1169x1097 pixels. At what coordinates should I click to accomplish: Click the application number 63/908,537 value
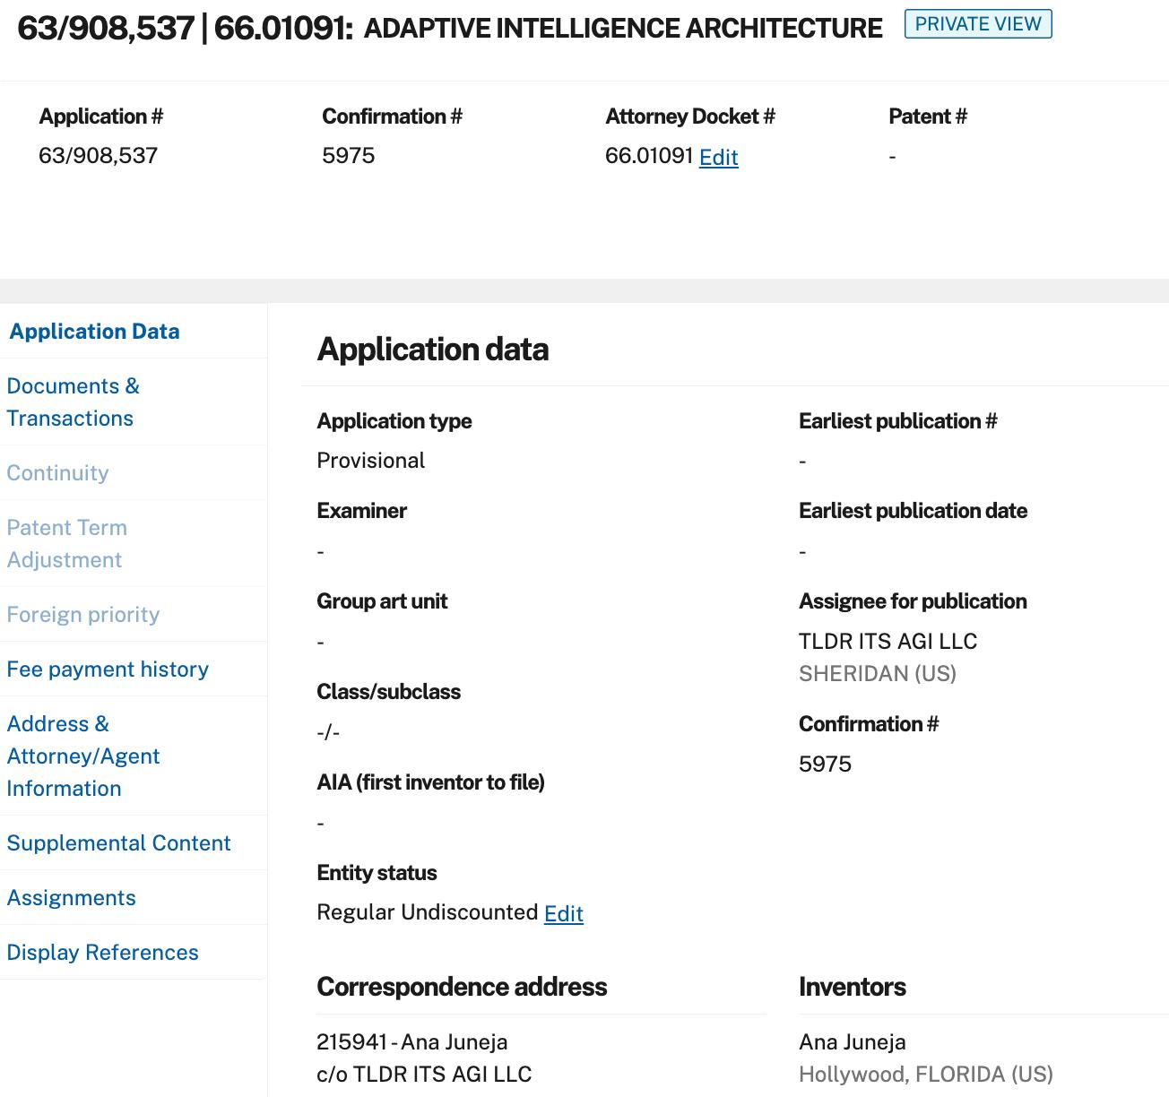[x=98, y=156]
